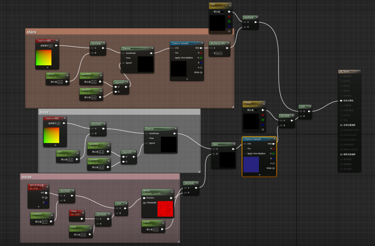Viewport: 375px width, 246px height.
Task: Collapse the Panner node in stars group
Action: click(152, 48)
